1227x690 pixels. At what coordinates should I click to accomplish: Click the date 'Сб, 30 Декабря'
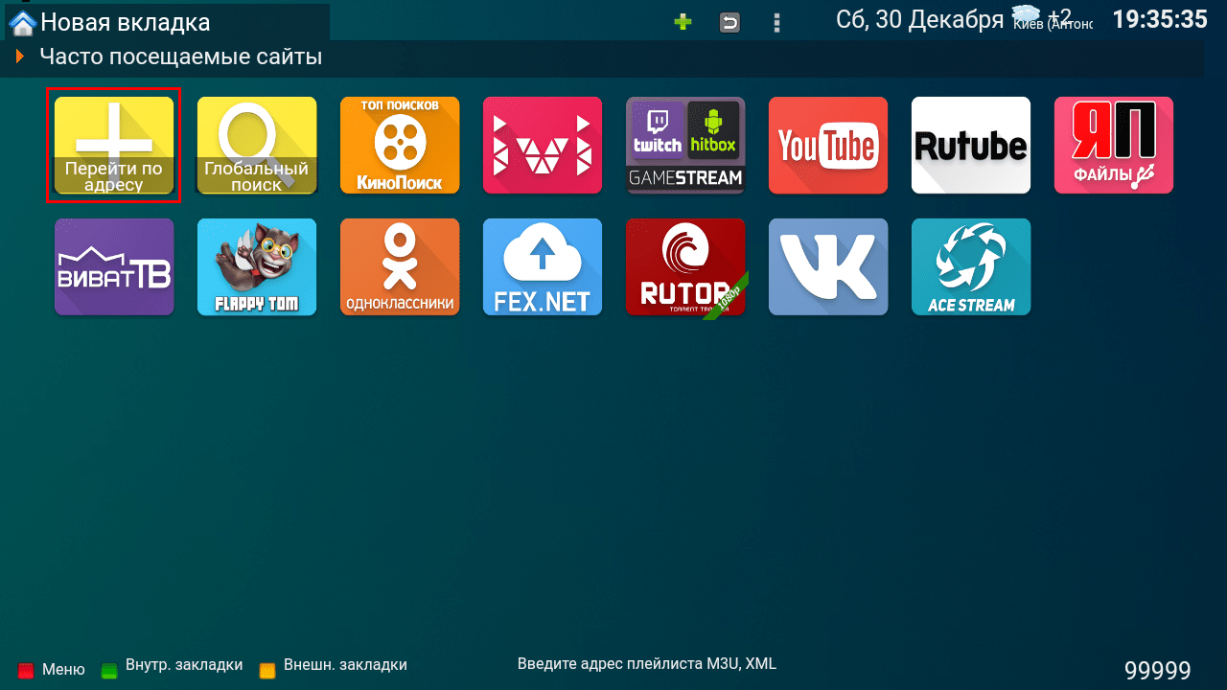coord(919,19)
